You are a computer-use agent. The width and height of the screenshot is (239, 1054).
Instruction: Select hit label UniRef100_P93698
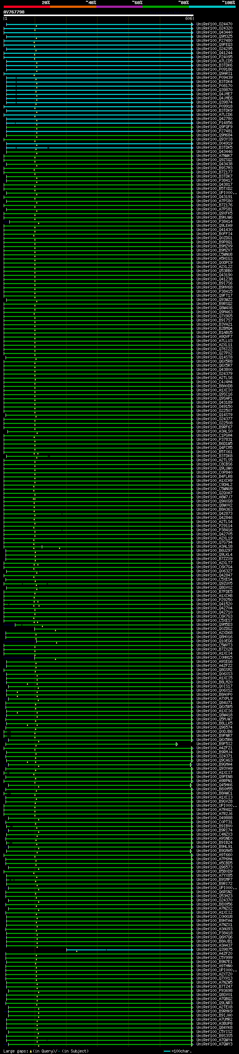click(x=214, y=990)
